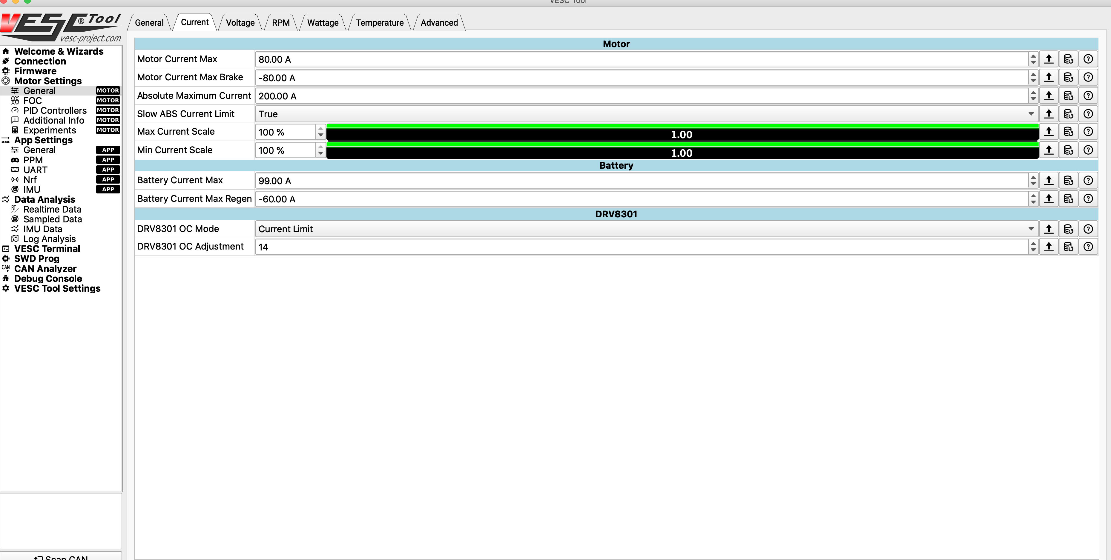The image size is (1111, 560).
Task: Decrease Min Current Scale with down stepper
Action: pyautogui.click(x=320, y=153)
